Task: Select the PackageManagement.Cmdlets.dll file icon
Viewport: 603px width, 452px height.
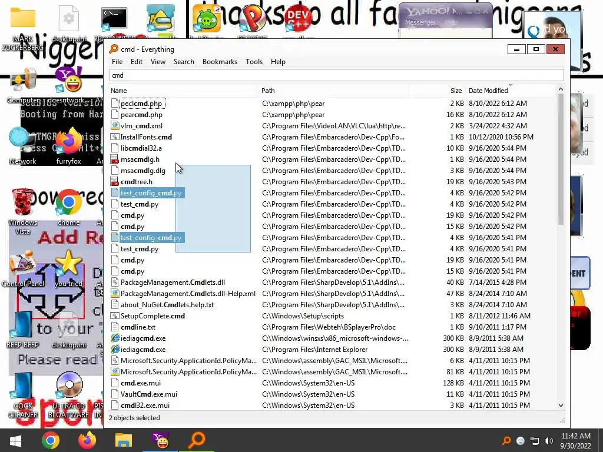Action: 115,282
